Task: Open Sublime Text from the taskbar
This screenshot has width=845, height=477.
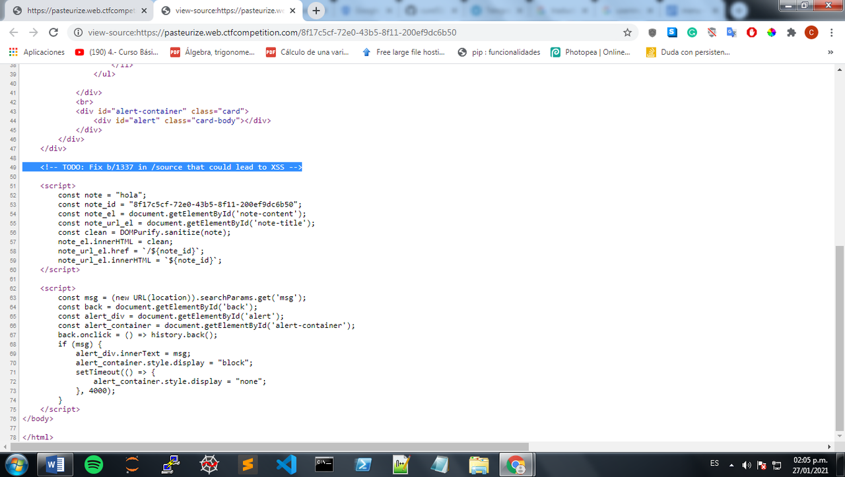Action: coord(248,464)
